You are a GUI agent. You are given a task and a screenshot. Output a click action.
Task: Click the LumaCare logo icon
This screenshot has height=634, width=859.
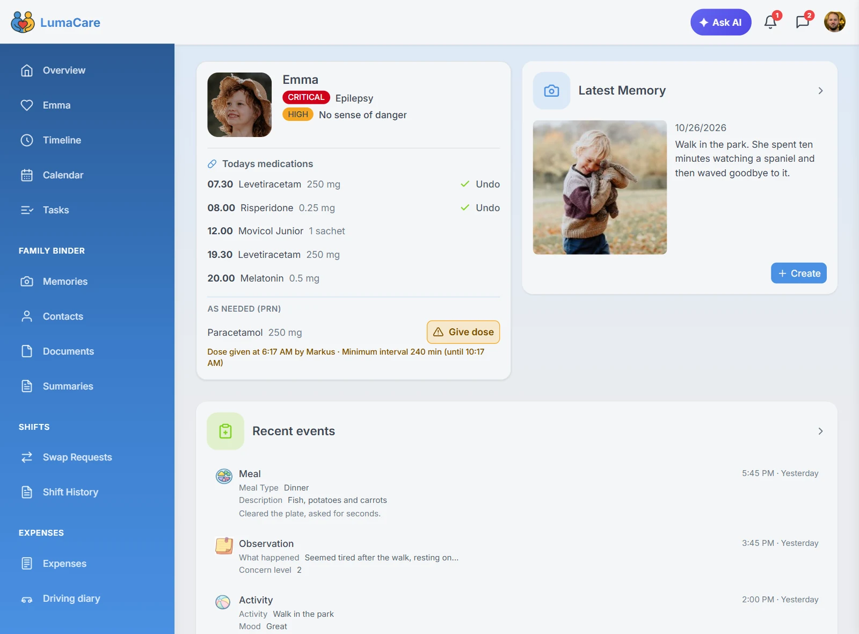23,22
